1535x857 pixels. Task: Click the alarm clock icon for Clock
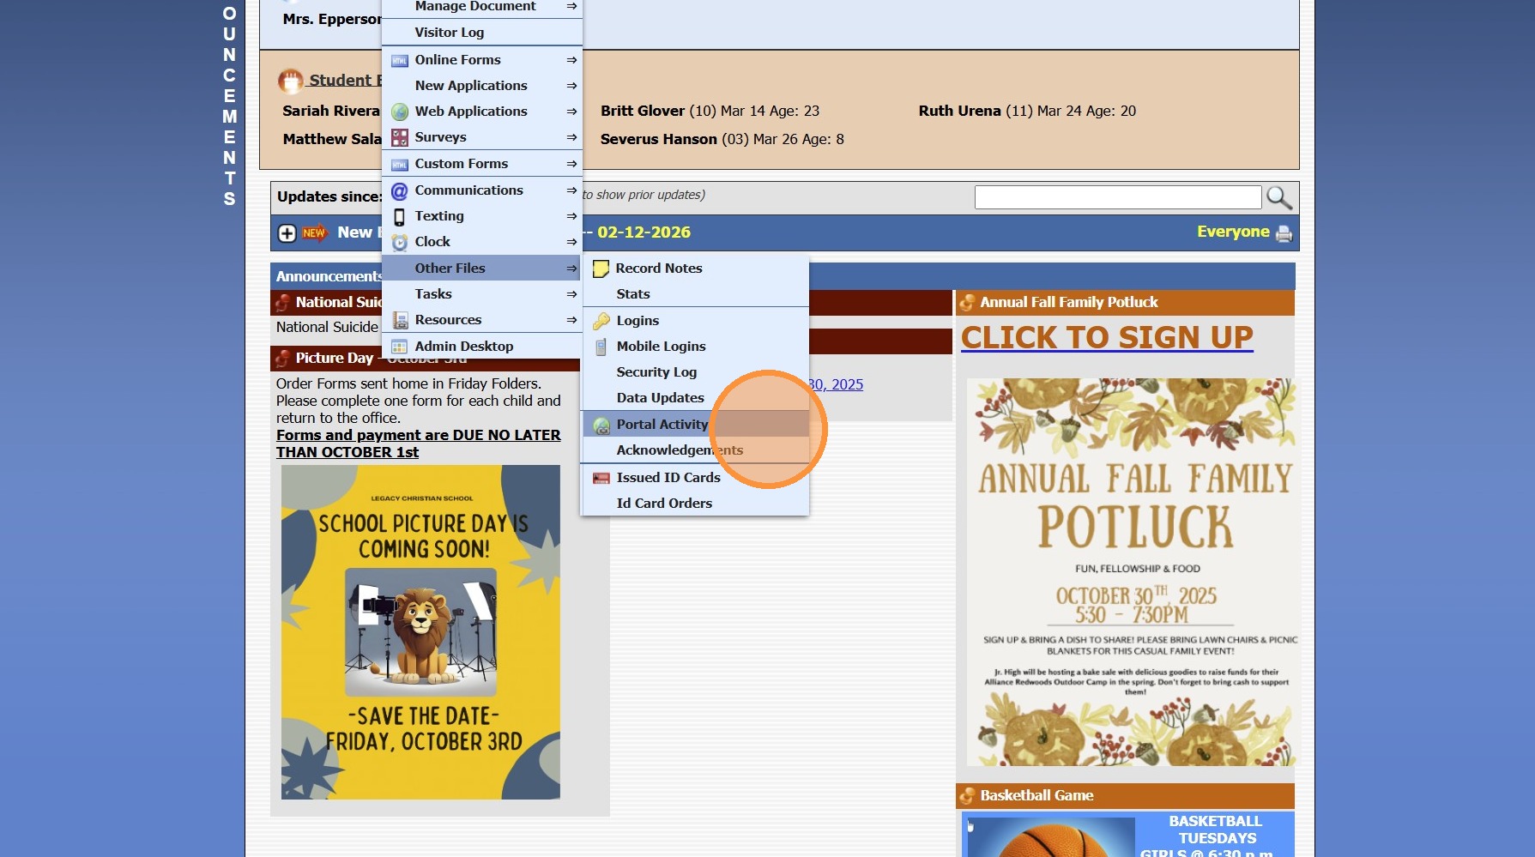coord(400,242)
